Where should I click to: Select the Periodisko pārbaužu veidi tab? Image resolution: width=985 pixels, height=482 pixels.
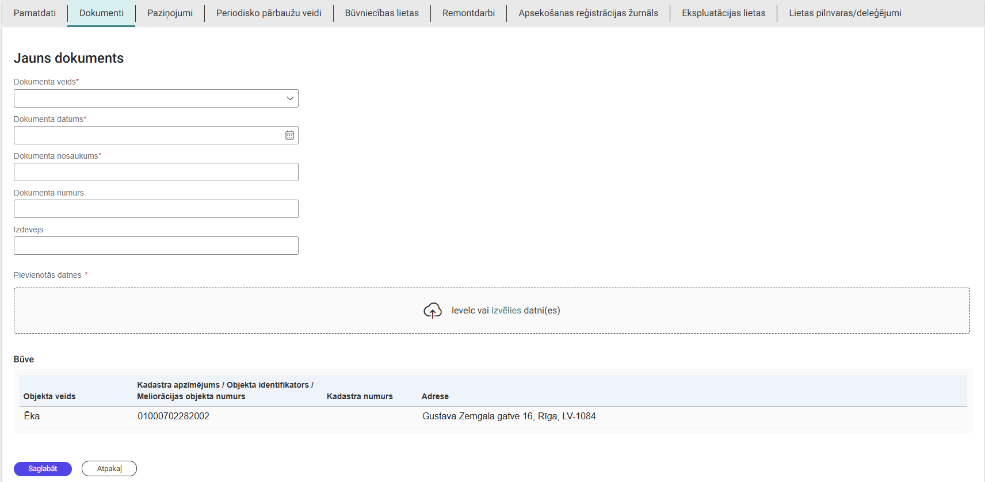click(x=269, y=13)
